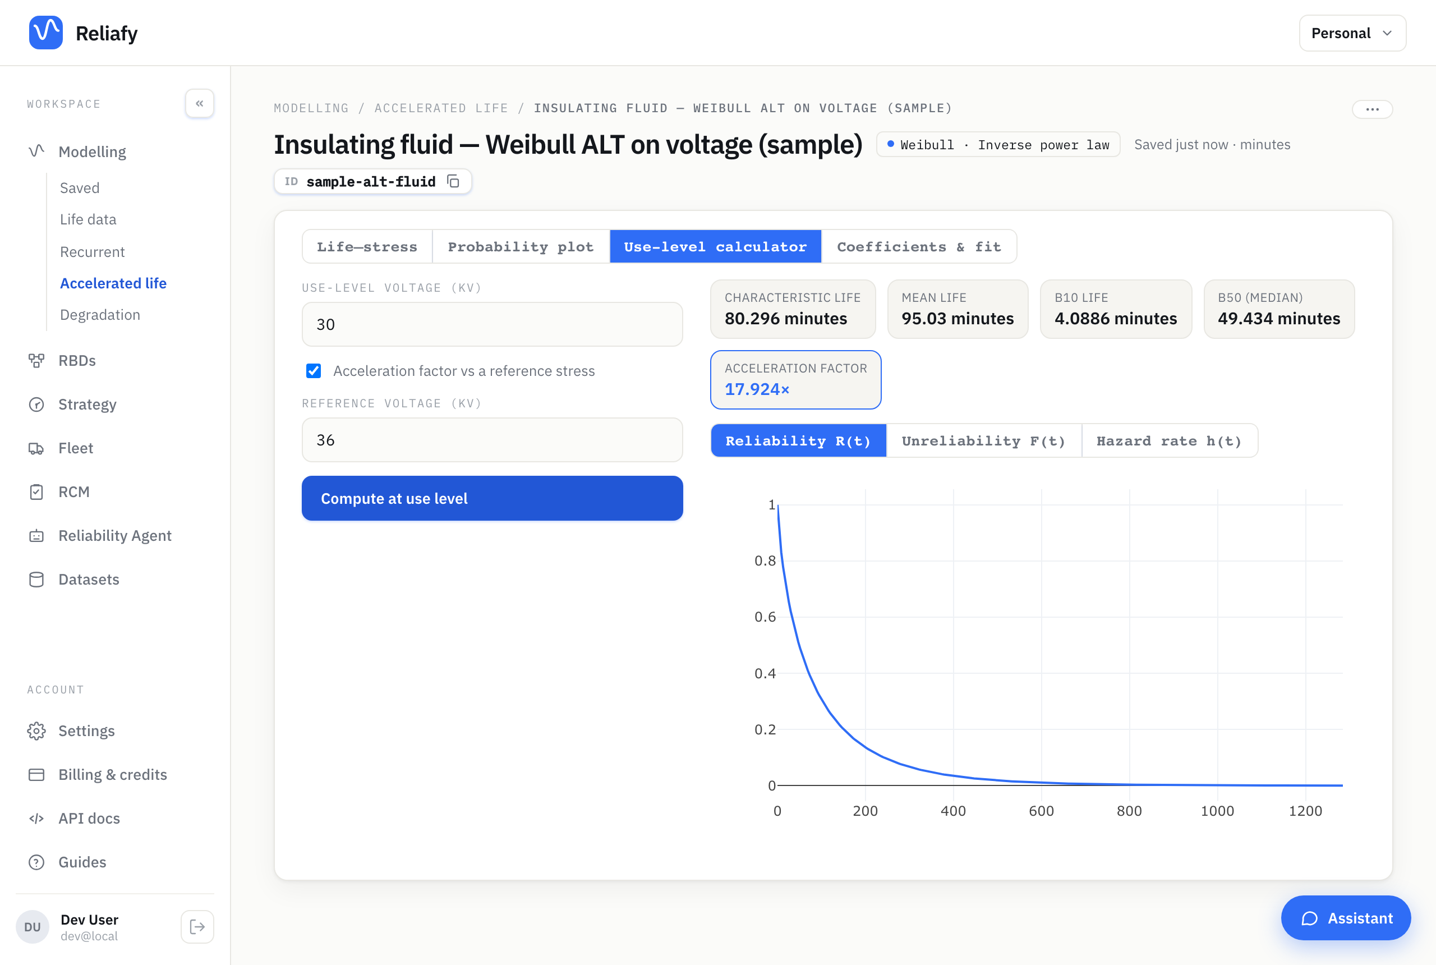Click the Billing & credits card icon

click(x=36, y=774)
